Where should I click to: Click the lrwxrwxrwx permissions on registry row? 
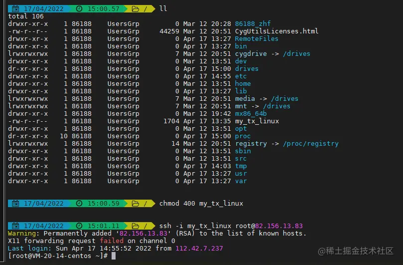28,143
